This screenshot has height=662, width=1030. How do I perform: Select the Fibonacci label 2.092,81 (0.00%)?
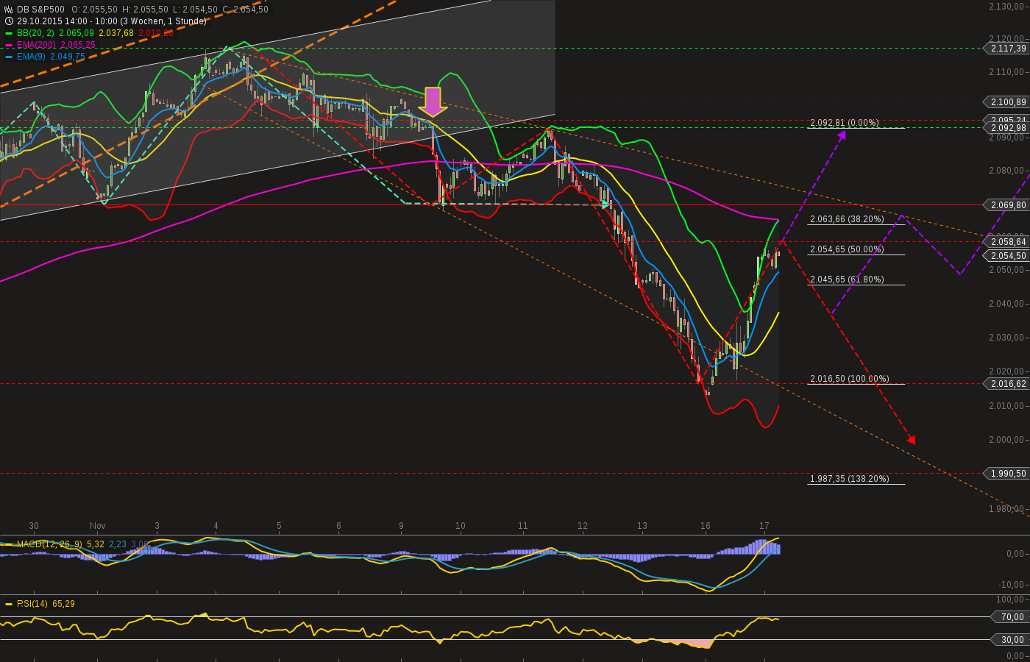click(845, 123)
